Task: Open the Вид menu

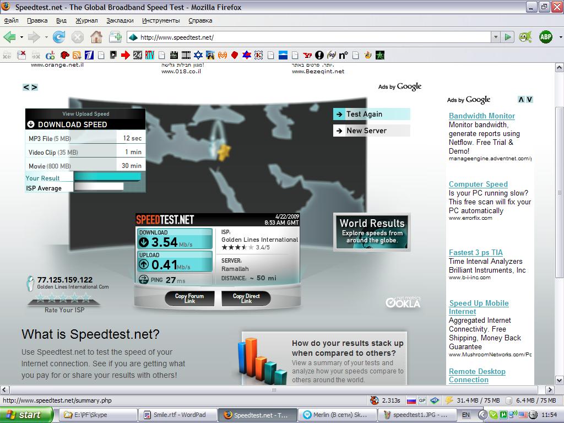Action: click(x=62, y=20)
